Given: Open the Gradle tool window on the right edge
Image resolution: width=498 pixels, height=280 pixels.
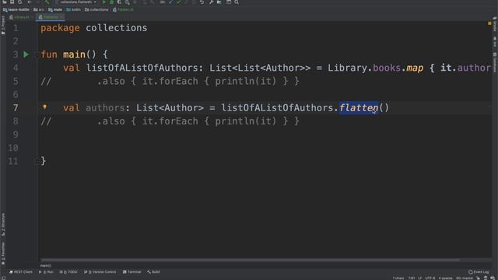Looking at the screenshot, I should click(495, 24).
